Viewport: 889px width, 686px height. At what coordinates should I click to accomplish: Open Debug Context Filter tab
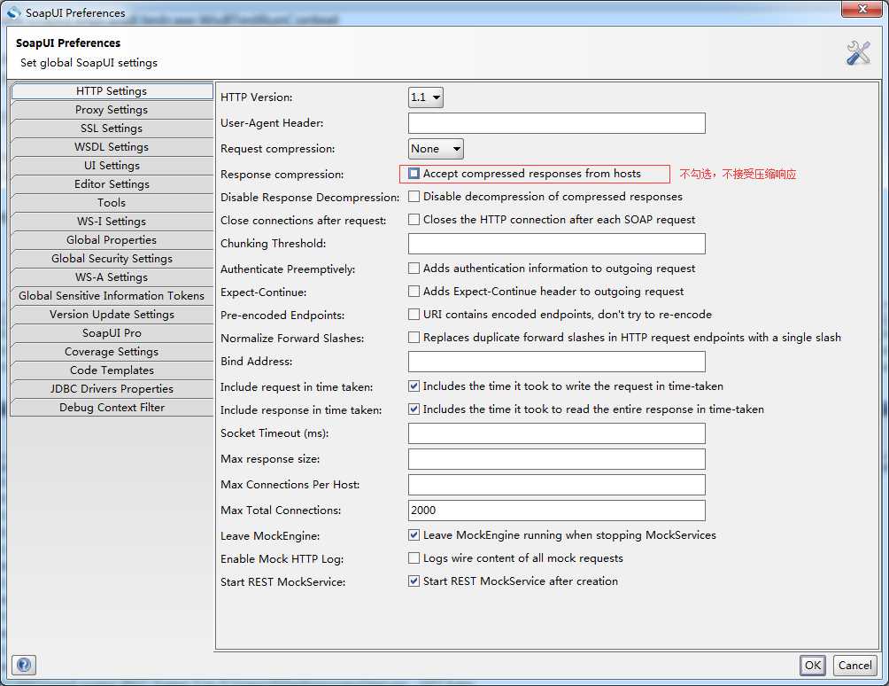coord(112,408)
